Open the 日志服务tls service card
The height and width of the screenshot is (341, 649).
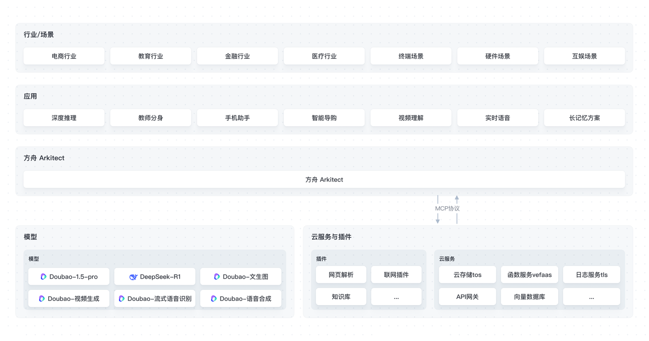(x=591, y=275)
